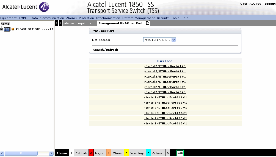Select the Management PNAC per Port tab
276x157 pixels.
pos(121,23)
